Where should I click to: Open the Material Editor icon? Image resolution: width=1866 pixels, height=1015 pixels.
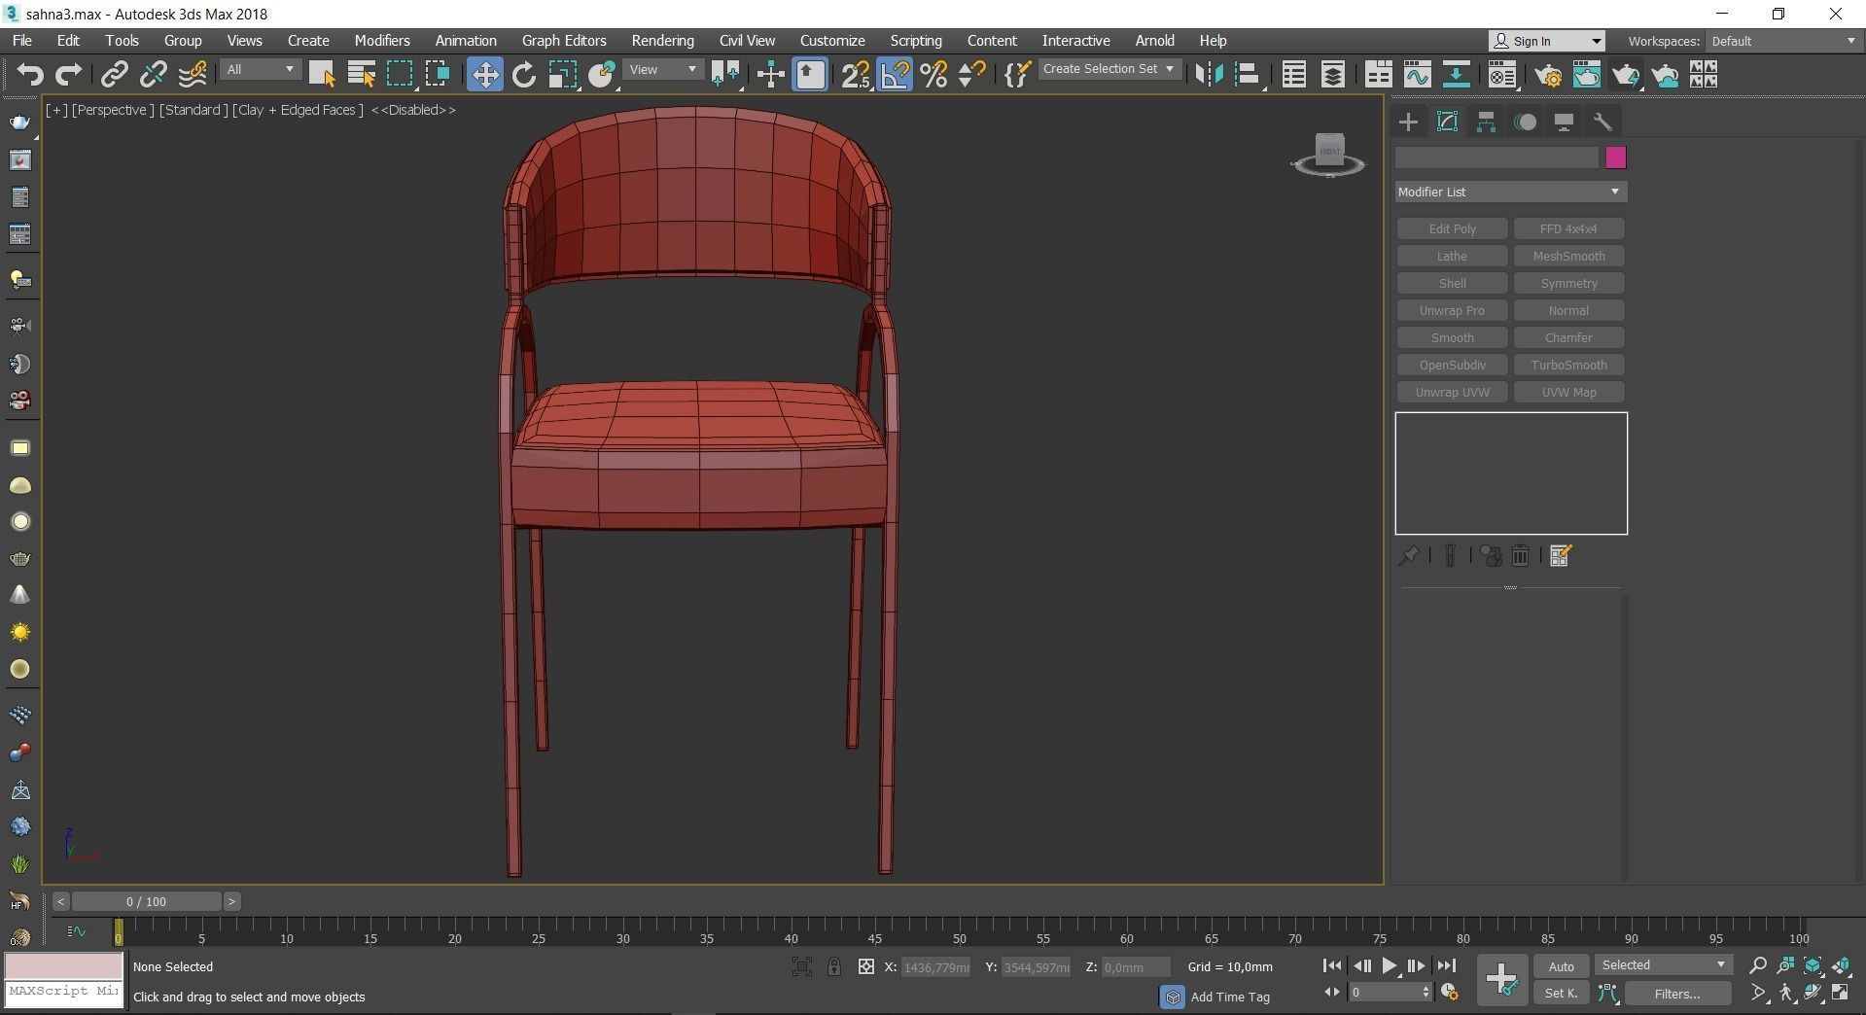(1502, 75)
